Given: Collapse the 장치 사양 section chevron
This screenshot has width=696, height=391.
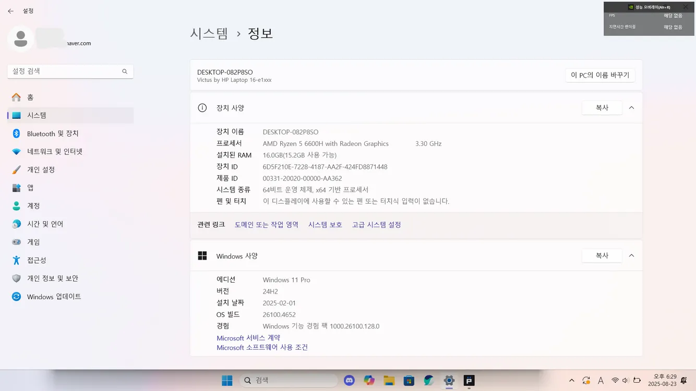Looking at the screenshot, I should click(x=631, y=108).
